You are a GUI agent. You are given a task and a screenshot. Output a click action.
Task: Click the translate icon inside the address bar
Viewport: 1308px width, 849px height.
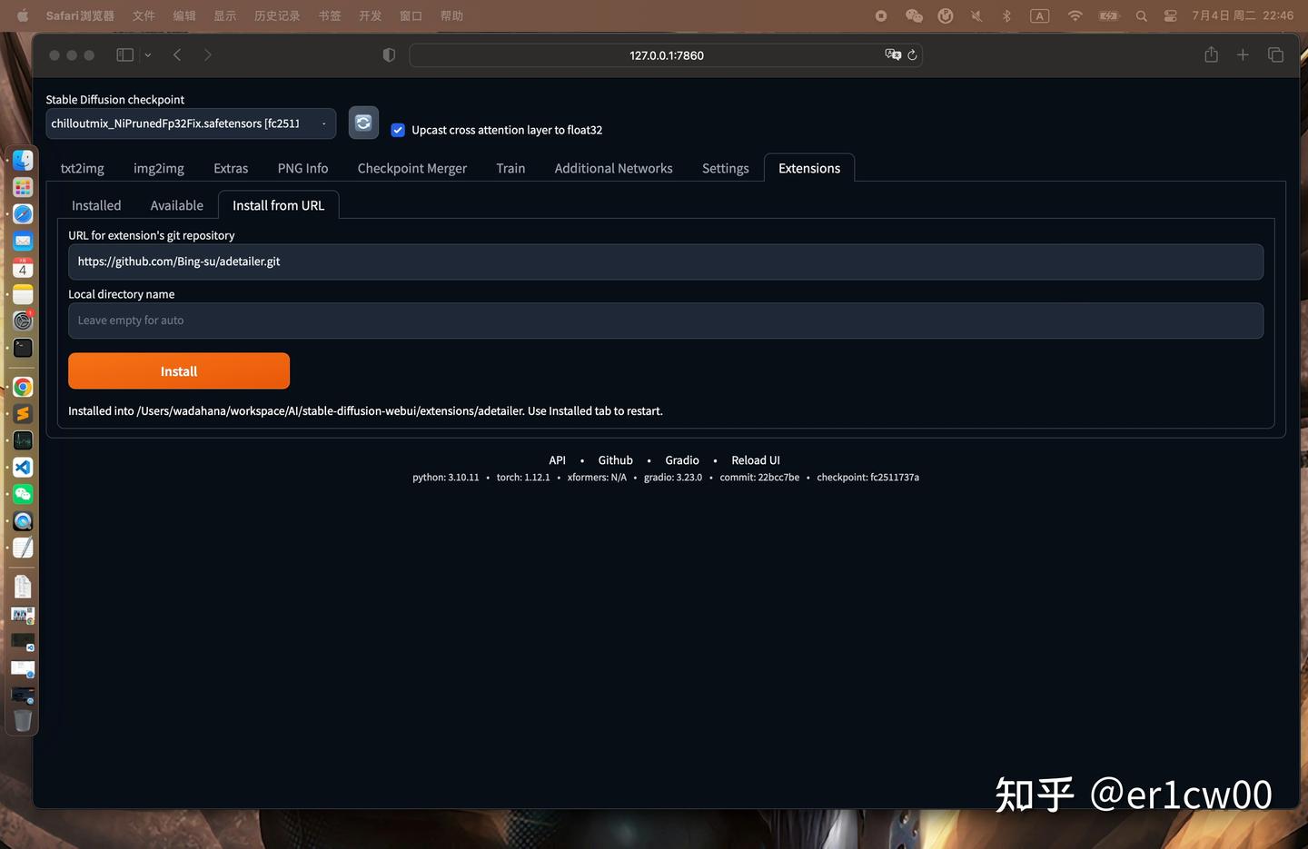(x=894, y=54)
